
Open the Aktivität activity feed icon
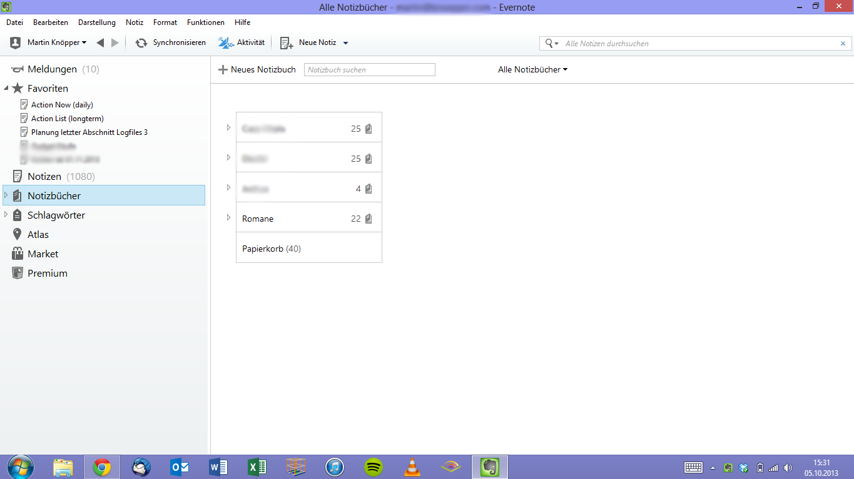pos(225,43)
